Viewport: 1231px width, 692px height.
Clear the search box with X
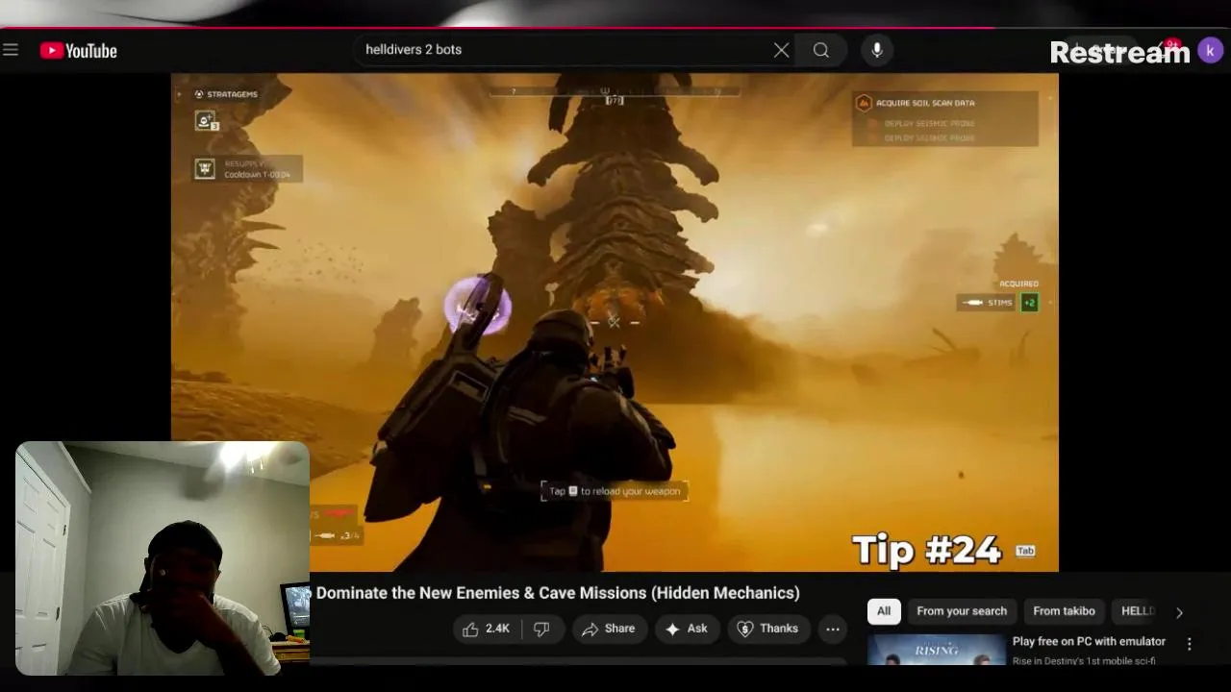tap(781, 50)
